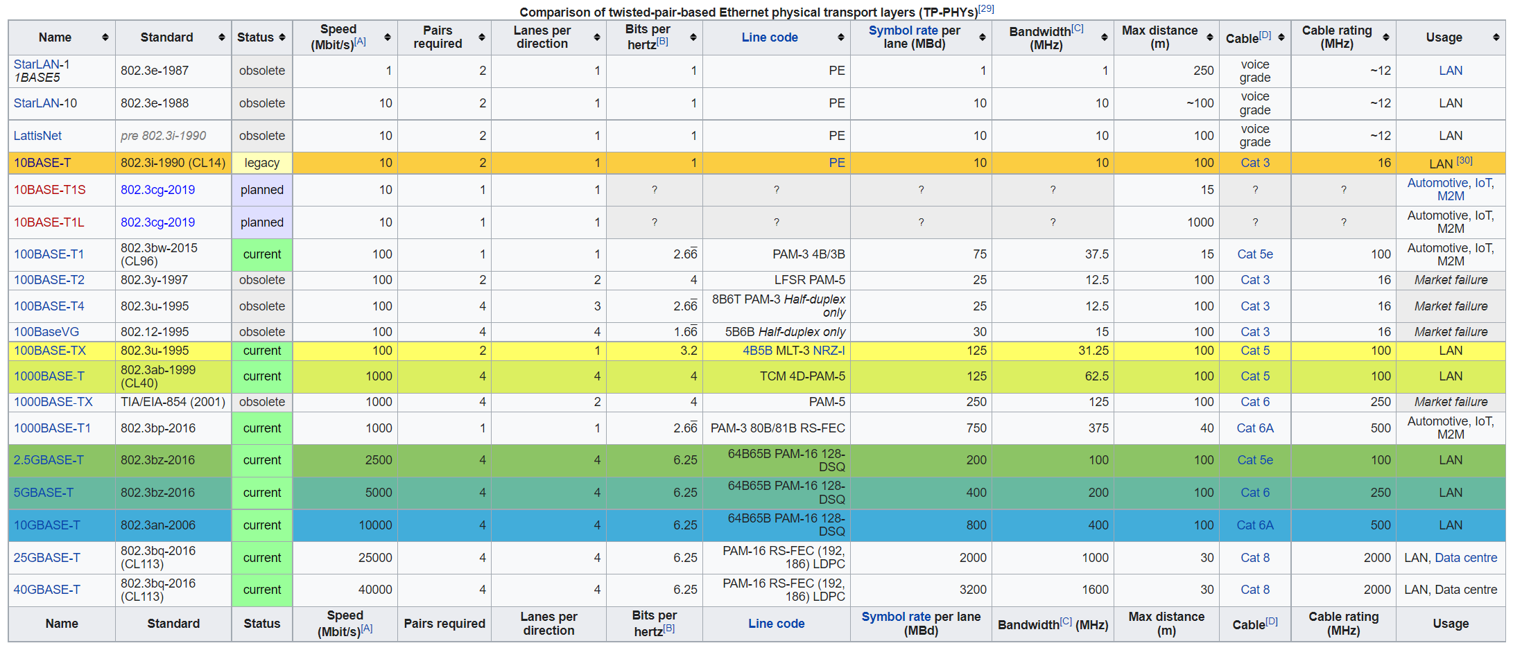Viewport: 1513px width, 650px height.
Task: Open the NRZ-I line code link
Action: pyautogui.click(x=829, y=351)
